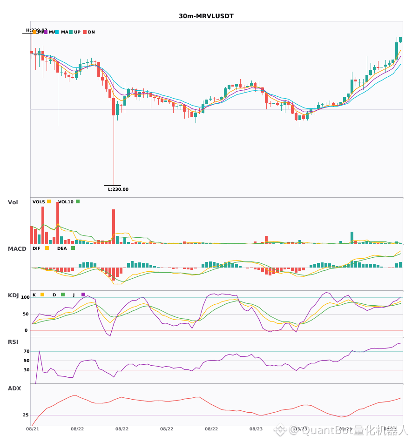Screen dimensions: 412x442
Task: Click the green D line swatch
Action: pos(63,295)
